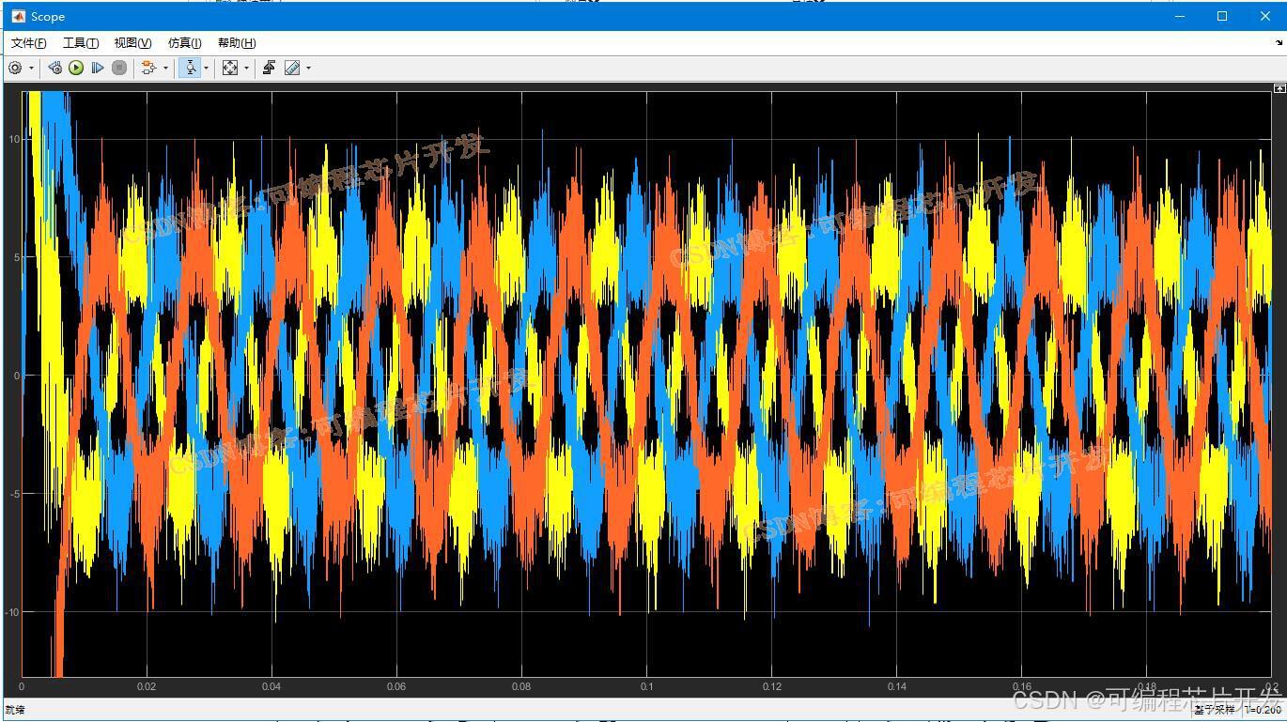Open the 视图(V) menu
Screen dimensions: 1287x722
[132, 43]
